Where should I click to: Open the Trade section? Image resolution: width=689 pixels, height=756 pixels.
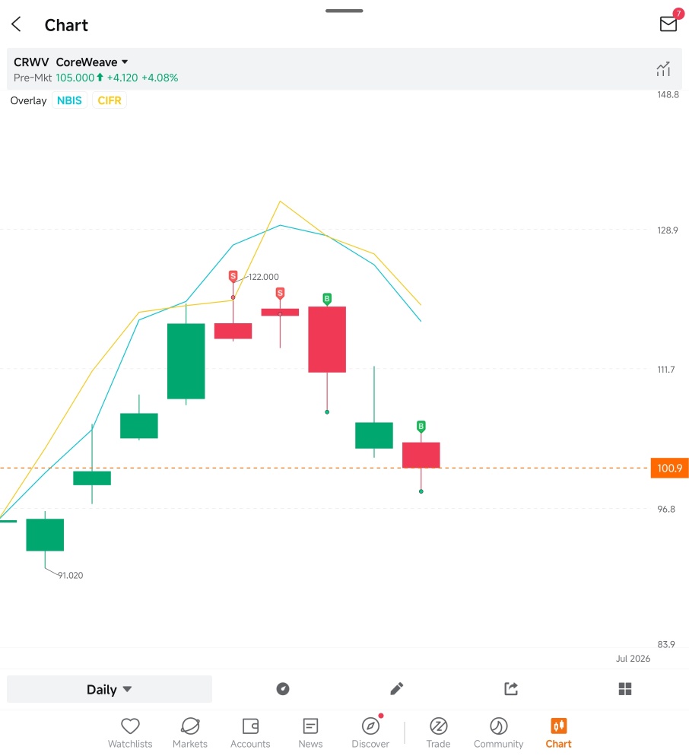438,733
